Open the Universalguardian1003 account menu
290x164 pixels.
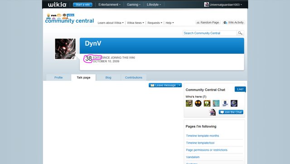226,5
